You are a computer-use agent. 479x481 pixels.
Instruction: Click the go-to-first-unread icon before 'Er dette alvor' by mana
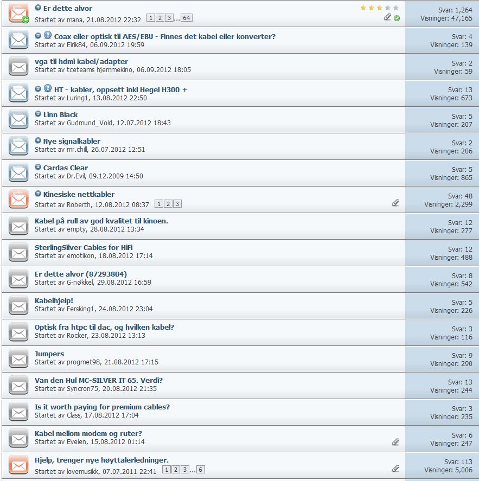38,8
